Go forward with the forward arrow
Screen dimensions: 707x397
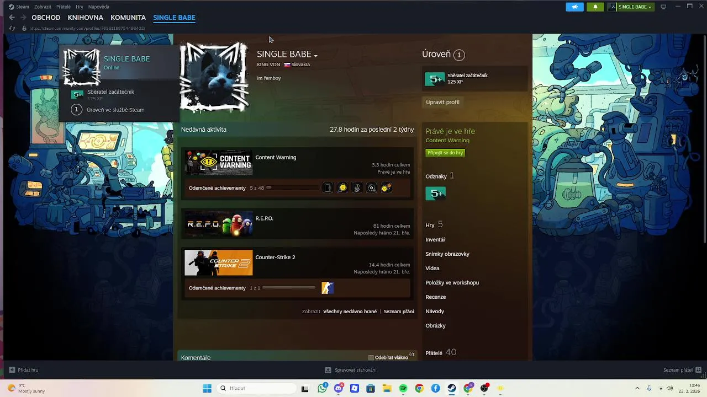[x=23, y=18]
